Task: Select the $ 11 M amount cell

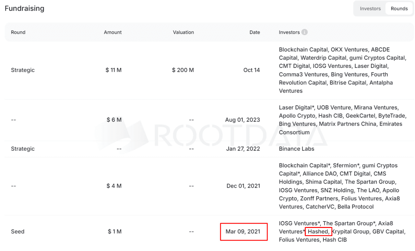Action: click(113, 70)
